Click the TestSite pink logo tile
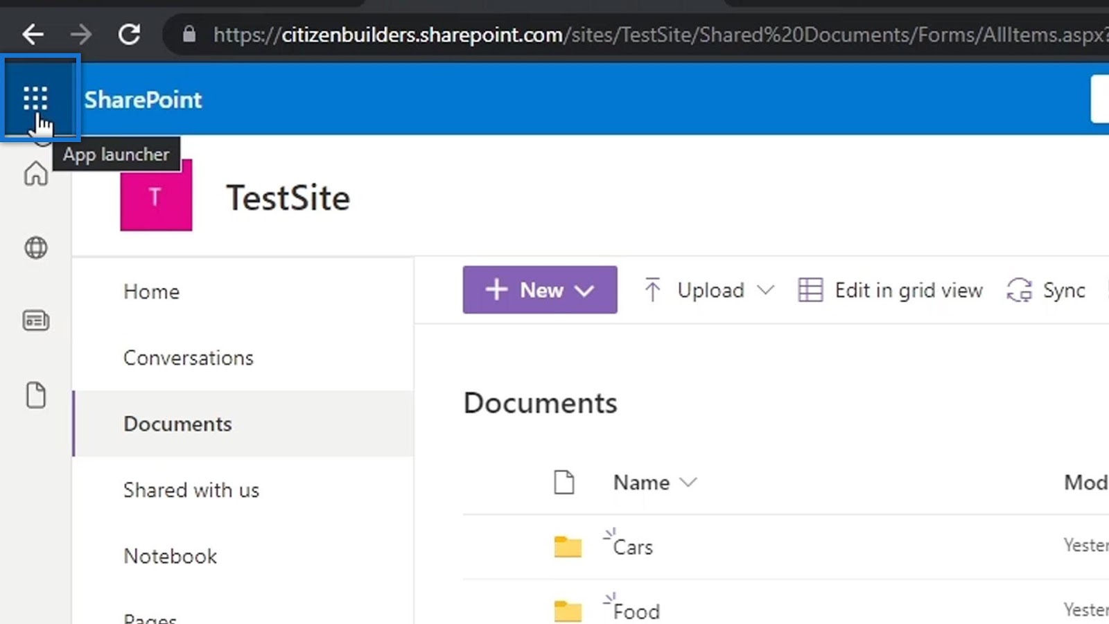Viewport: 1109px width, 624px height. coord(156,196)
